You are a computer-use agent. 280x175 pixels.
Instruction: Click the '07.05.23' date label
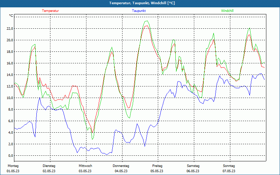pos(229,171)
